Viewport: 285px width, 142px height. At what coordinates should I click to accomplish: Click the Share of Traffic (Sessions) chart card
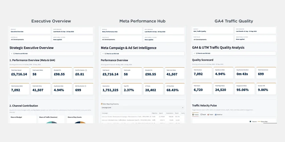[x=51, y=119]
